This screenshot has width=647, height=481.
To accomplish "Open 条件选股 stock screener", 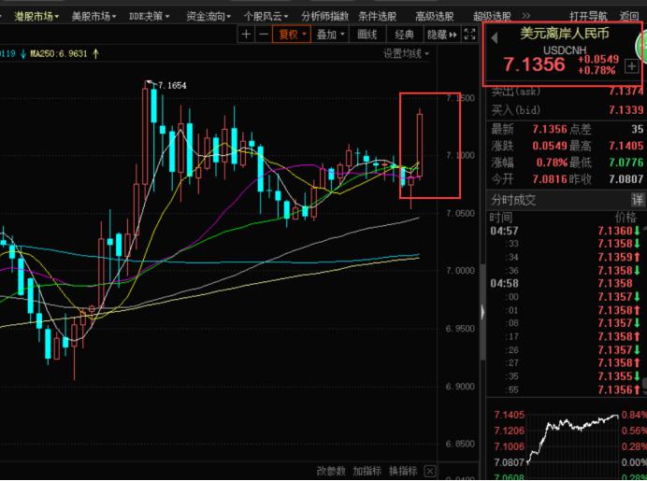I will [x=377, y=16].
